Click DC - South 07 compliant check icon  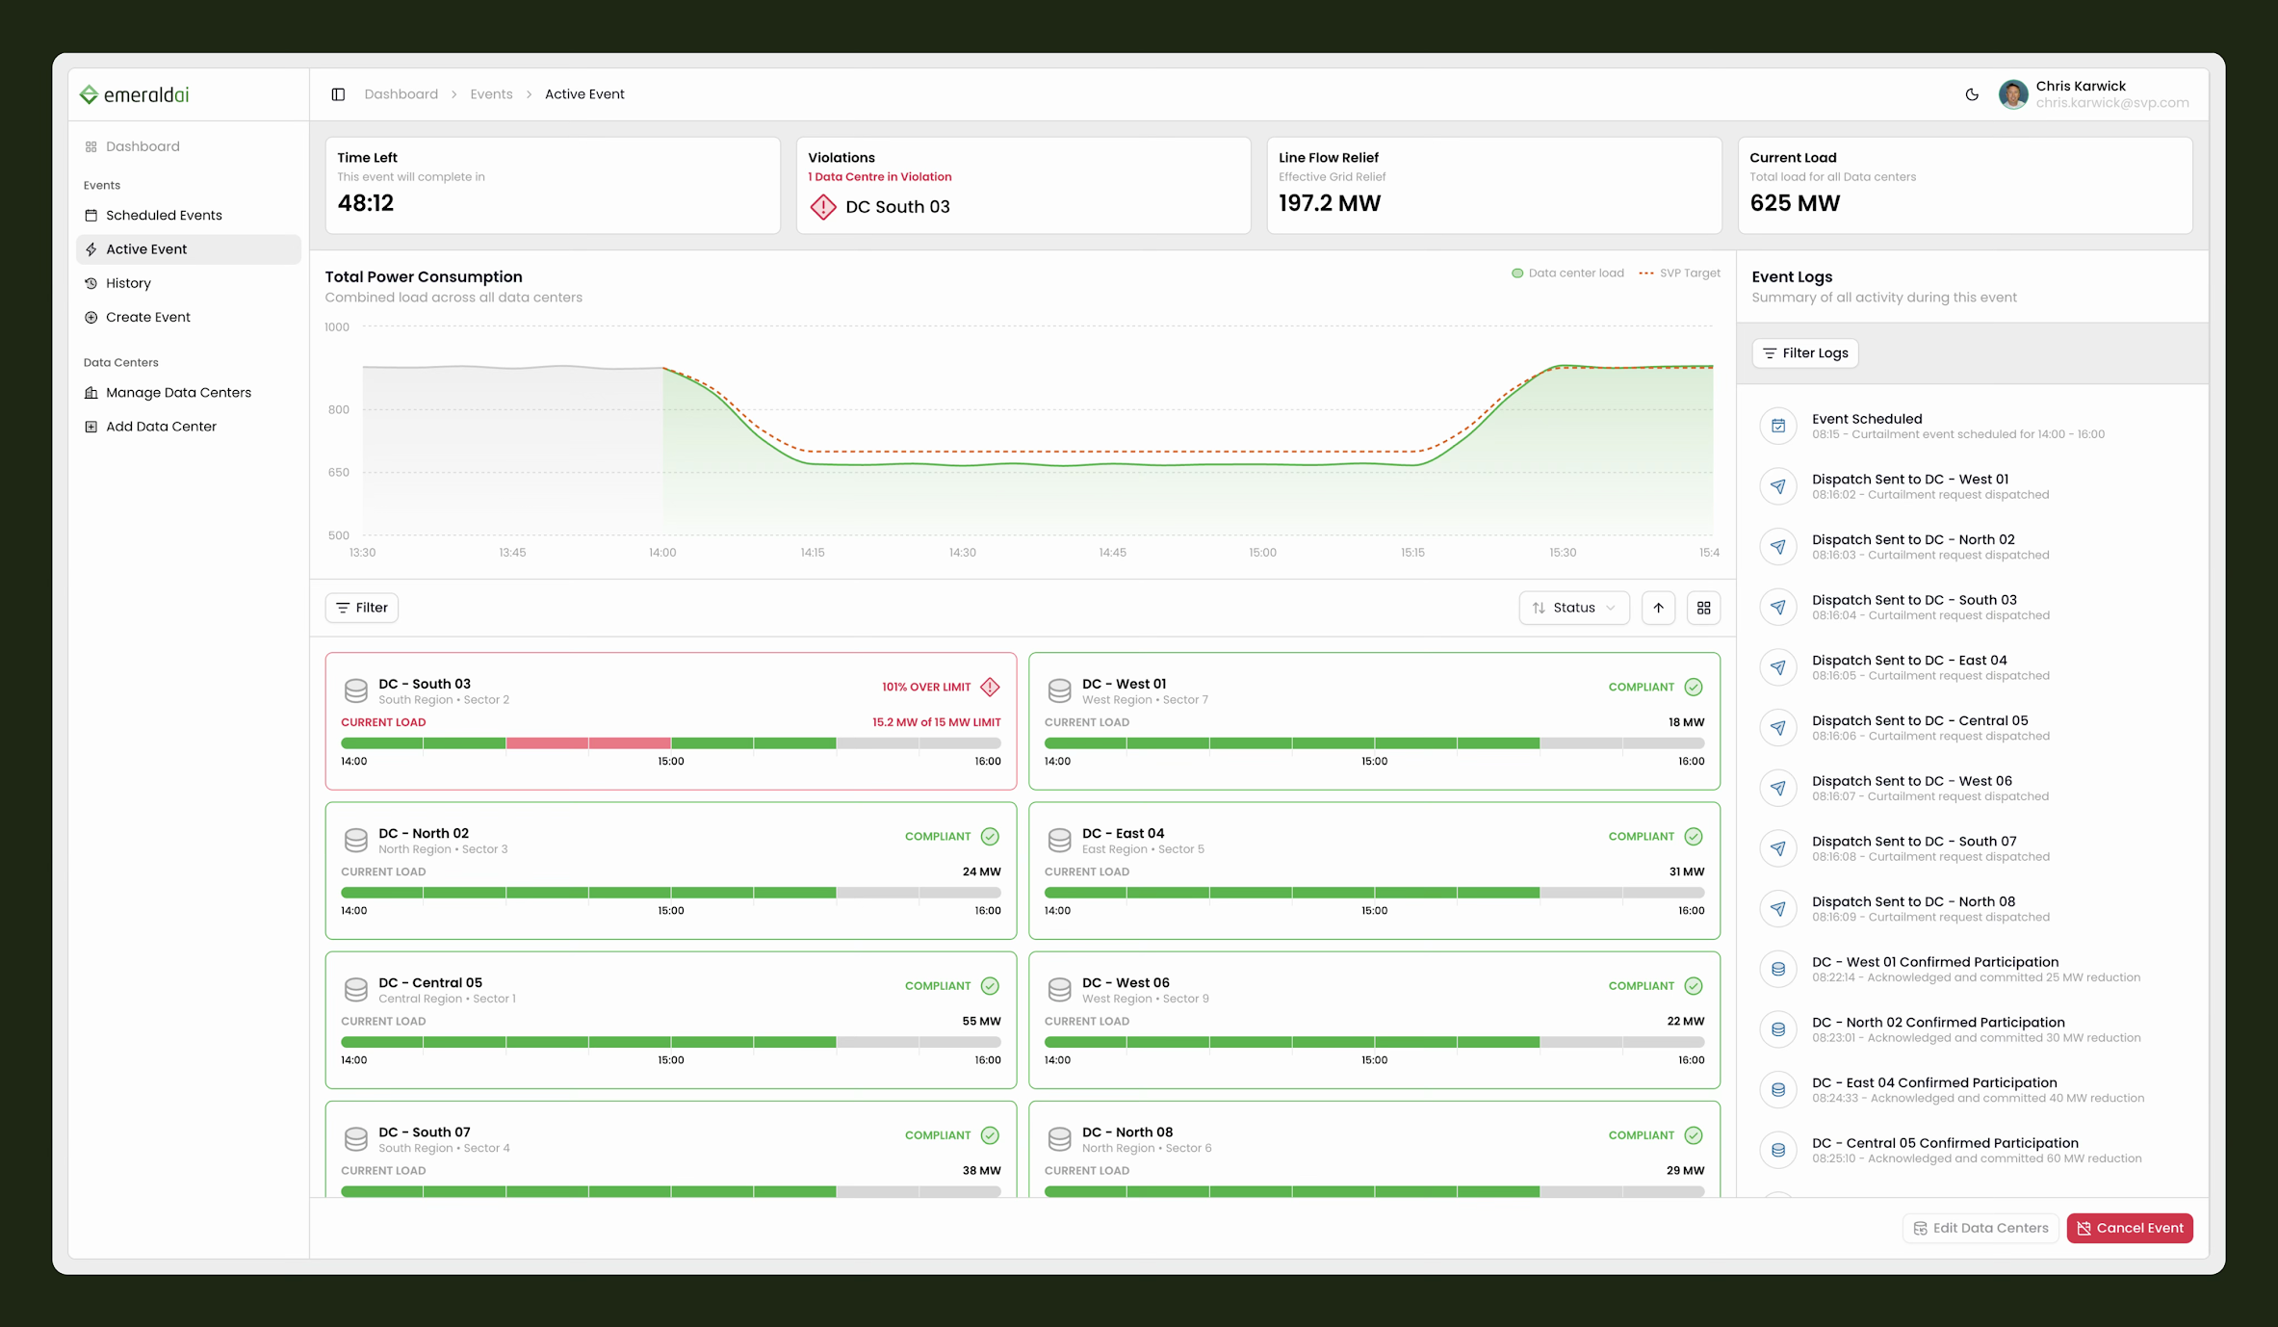point(990,1135)
